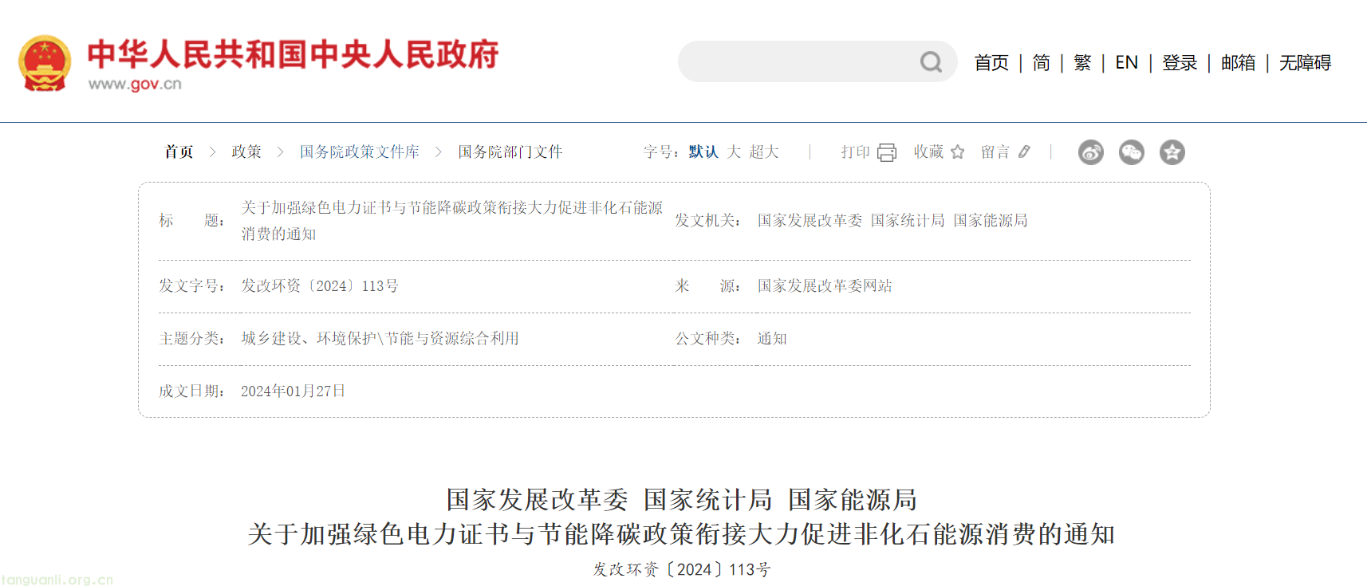The width and height of the screenshot is (1367, 586).
Task: Open 首页 in top navigation
Action: [991, 62]
